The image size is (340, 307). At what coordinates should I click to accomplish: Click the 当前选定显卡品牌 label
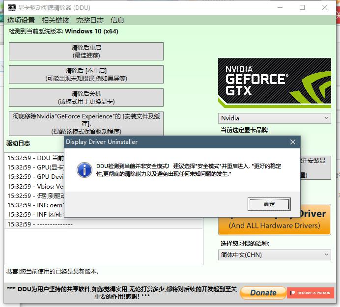(x=244, y=130)
